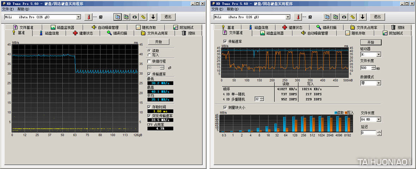Enable the 快捷行程 checkbox

(x=149, y=61)
